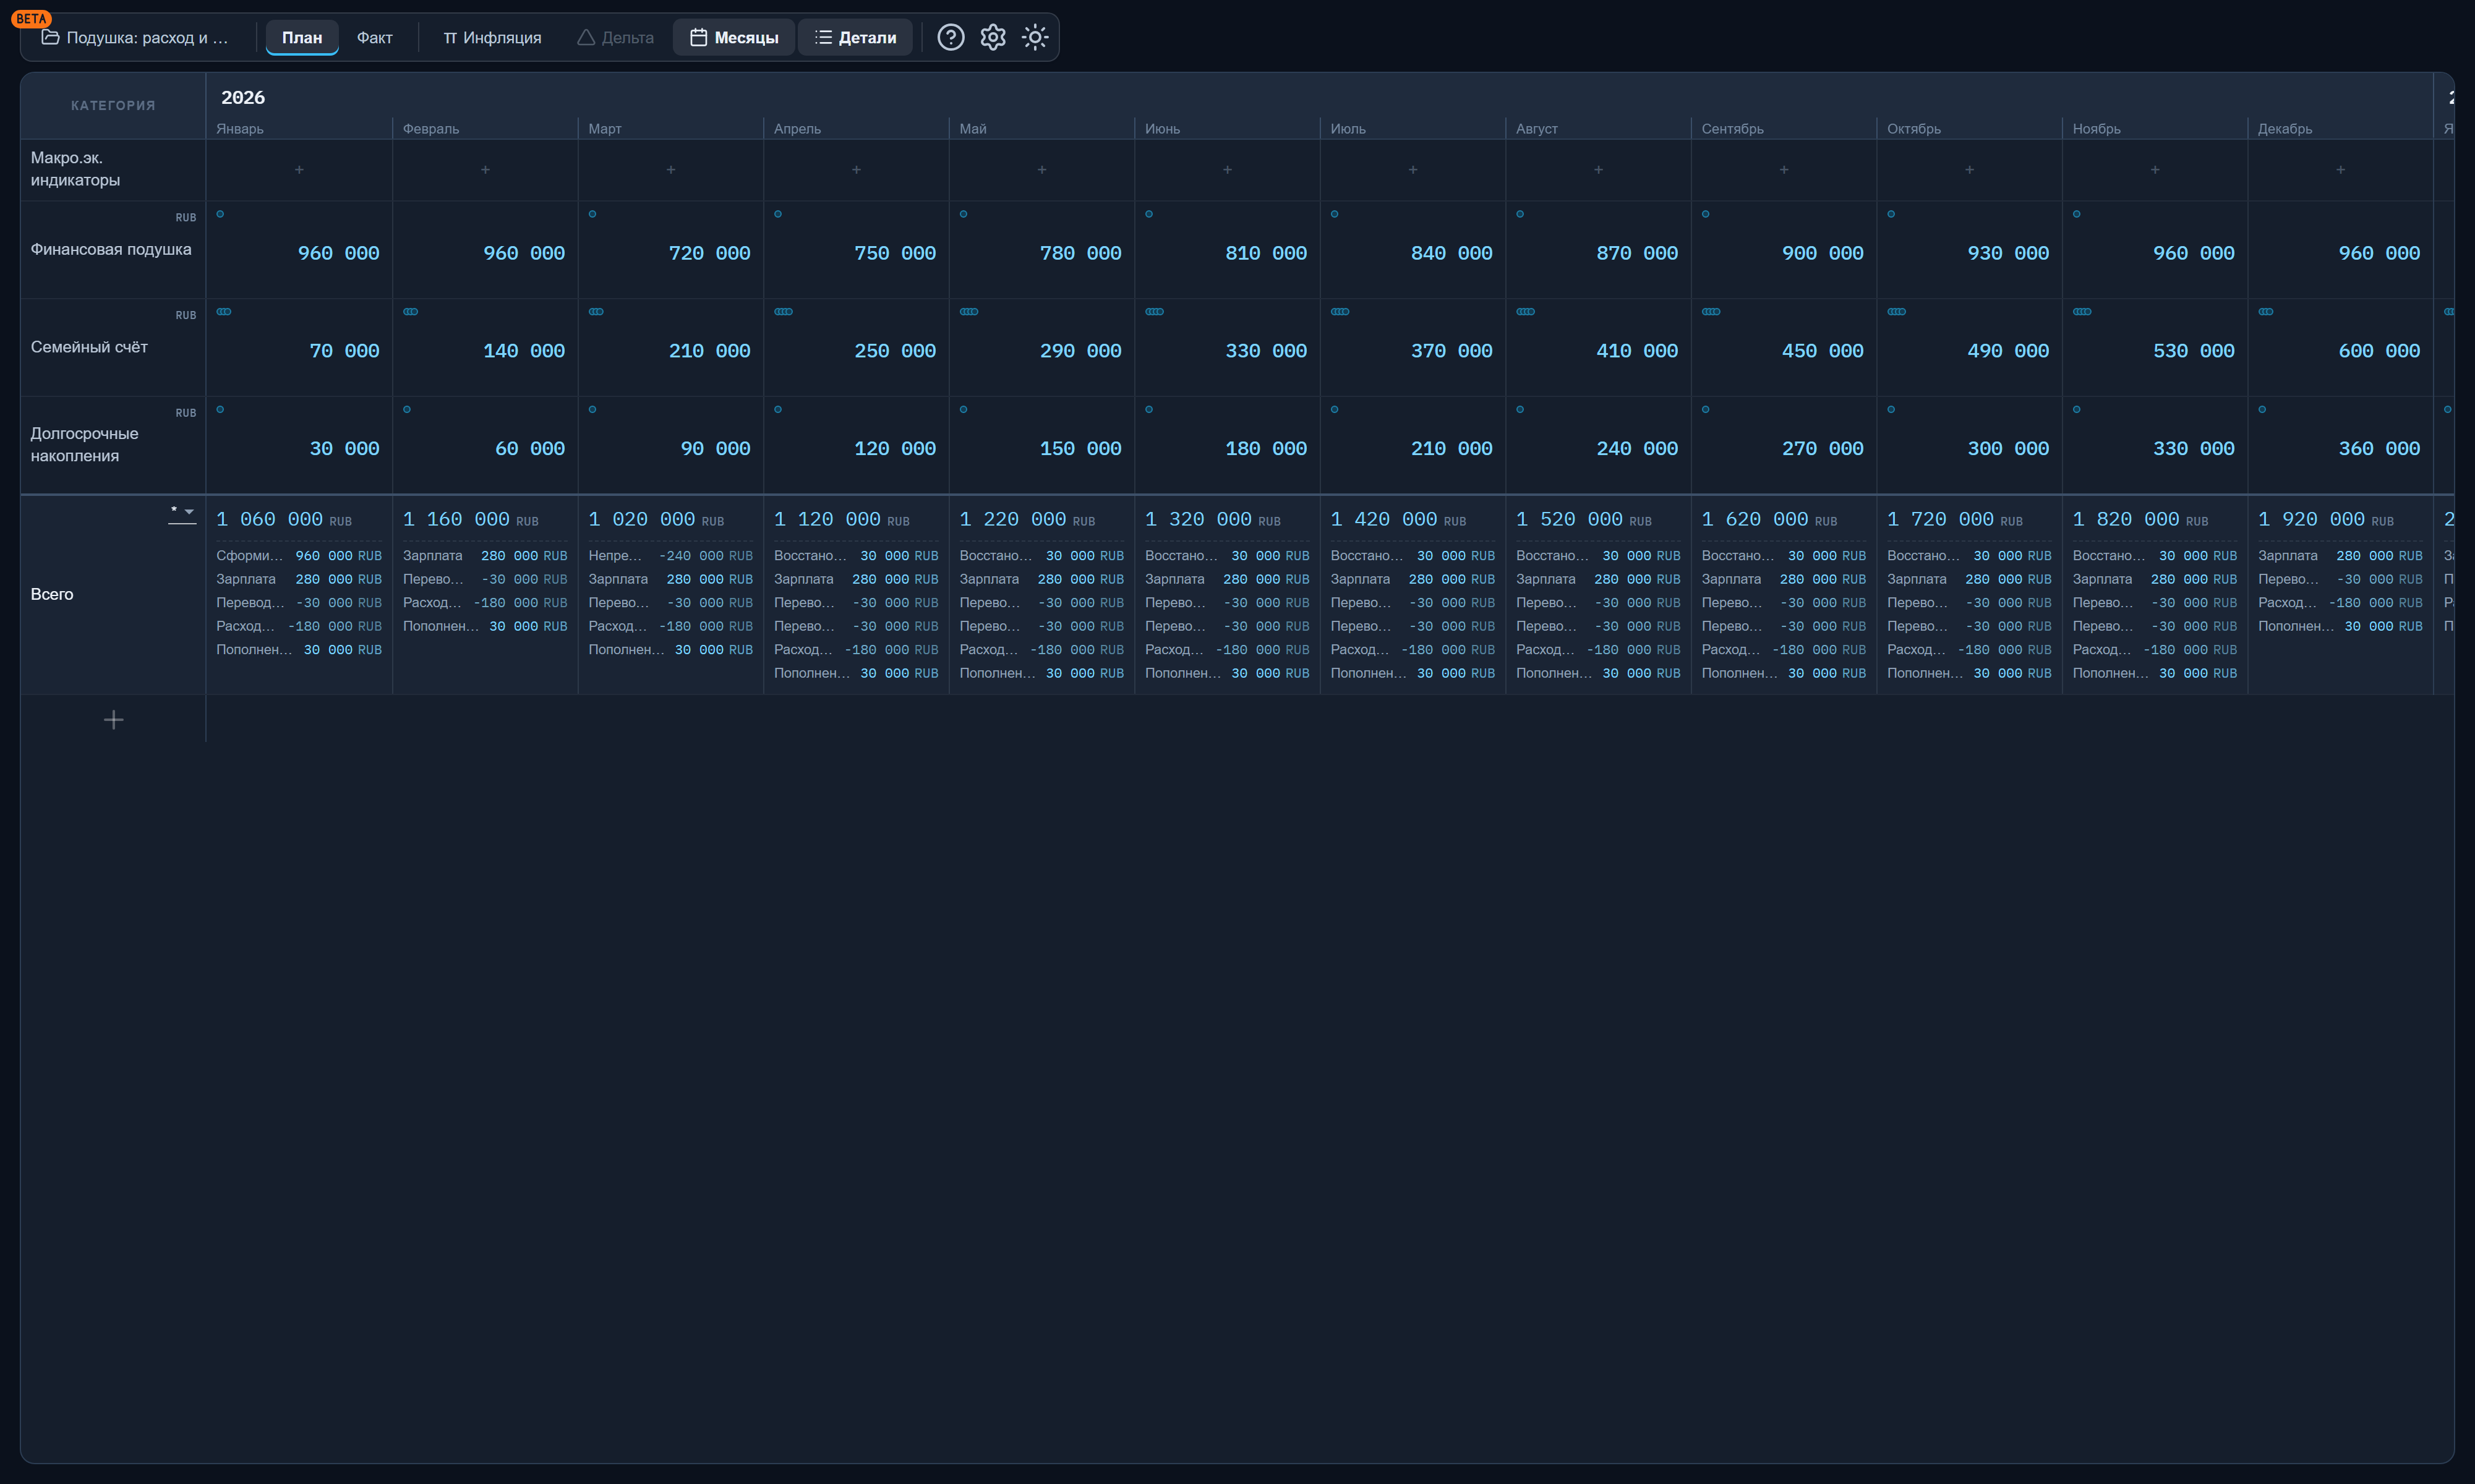Select the Макро.эк. индикаторы row label
This screenshot has width=2475, height=1484.
75,169
